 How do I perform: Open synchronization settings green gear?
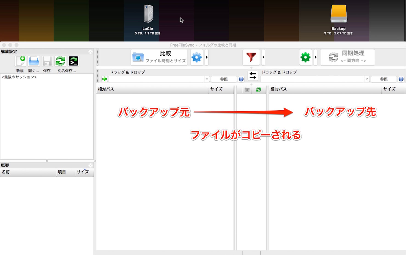(x=305, y=57)
